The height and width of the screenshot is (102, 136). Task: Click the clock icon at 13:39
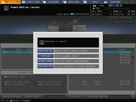click(x=2, y=100)
